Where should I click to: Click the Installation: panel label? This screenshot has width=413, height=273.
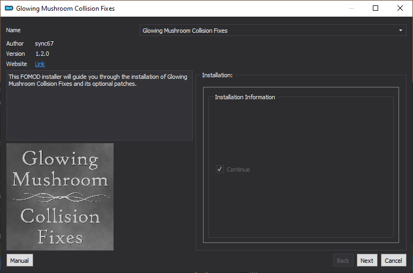(x=217, y=75)
